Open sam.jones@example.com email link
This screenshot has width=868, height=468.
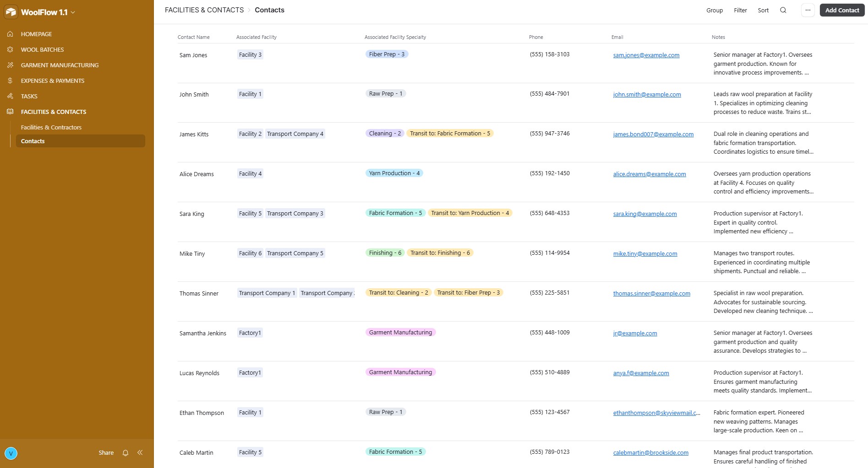646,55
